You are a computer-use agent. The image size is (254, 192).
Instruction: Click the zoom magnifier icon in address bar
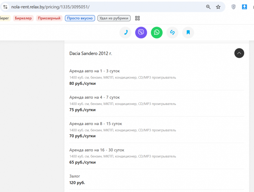coord(208,7)
